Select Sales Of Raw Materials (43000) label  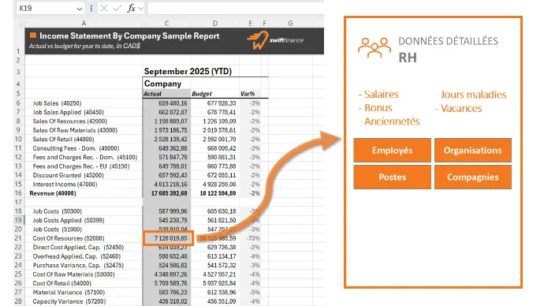tap(75, 130)
